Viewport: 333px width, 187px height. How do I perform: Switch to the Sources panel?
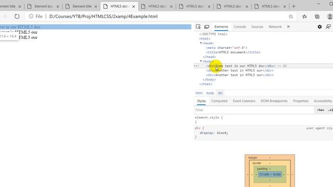257,26
